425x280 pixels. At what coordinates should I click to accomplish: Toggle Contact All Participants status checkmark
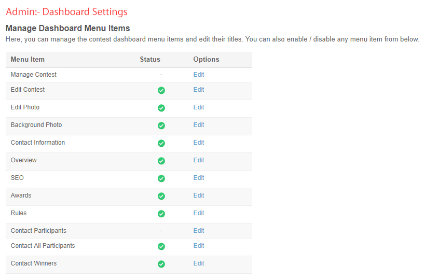pos(161,246)
